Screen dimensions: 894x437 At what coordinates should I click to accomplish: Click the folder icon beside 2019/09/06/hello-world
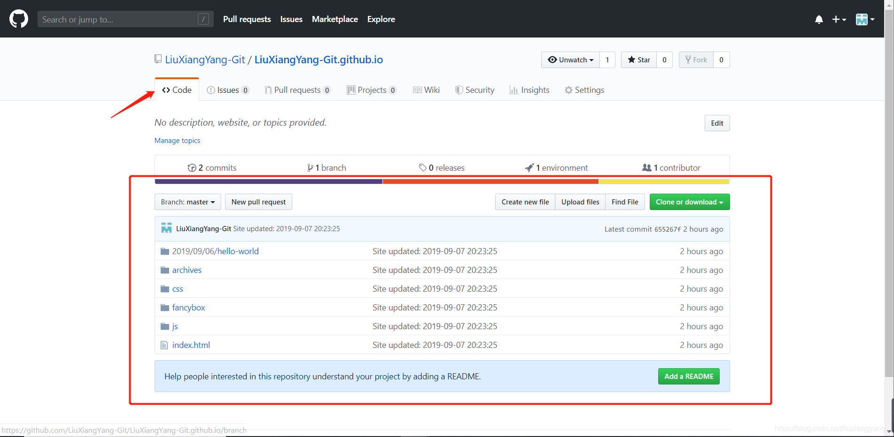pyautogui.click(x=164, y=251)
